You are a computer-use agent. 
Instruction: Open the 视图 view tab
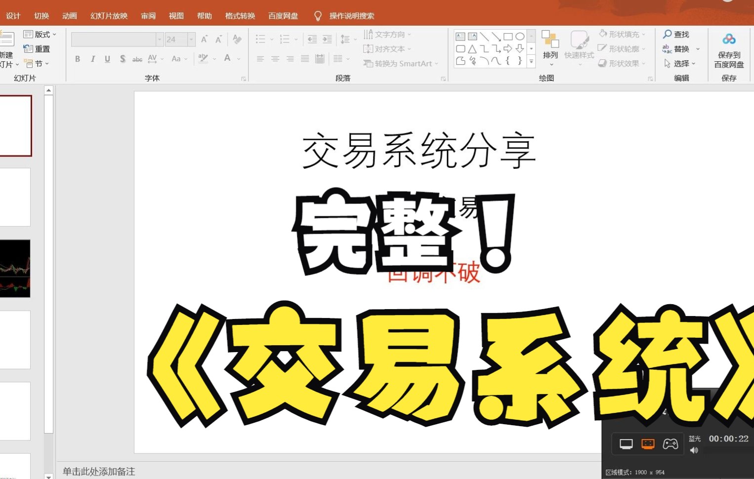click(x=176, y=16)
